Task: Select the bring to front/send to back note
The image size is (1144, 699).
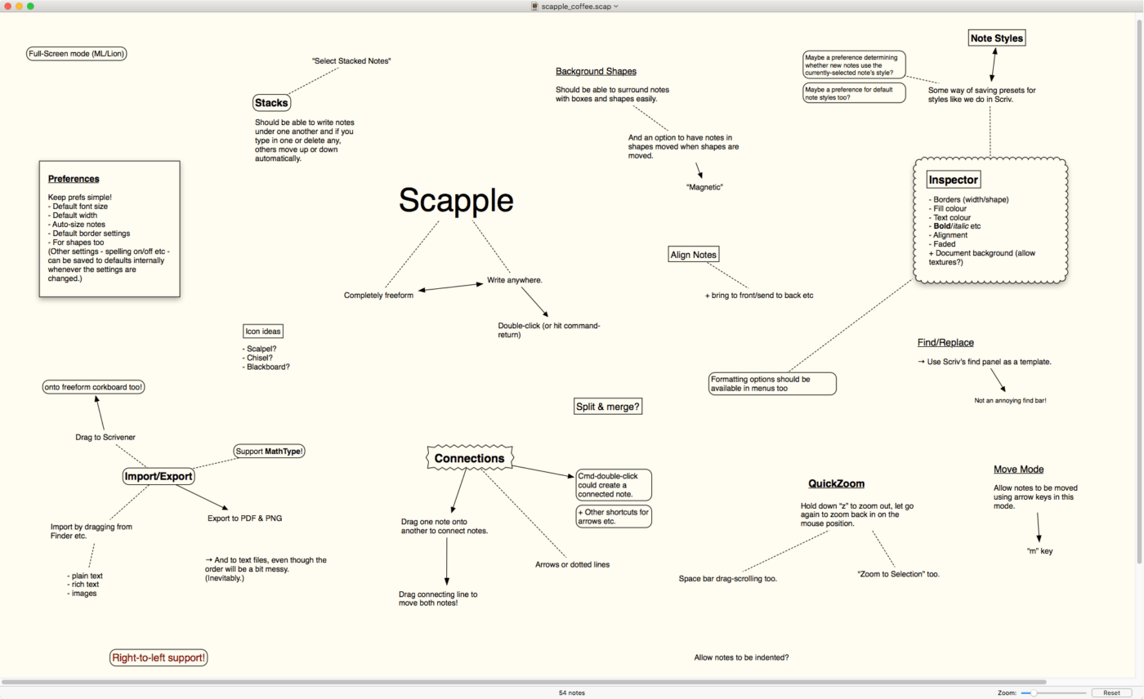Action: tap(759, 295)
